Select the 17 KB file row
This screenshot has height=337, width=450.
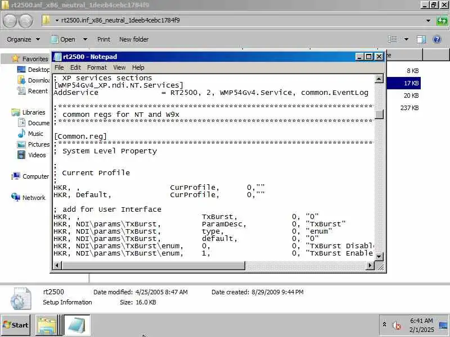403,83
